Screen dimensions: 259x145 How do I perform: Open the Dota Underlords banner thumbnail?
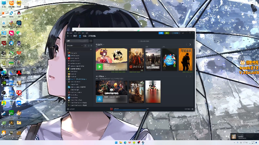[x=111, y=88]
